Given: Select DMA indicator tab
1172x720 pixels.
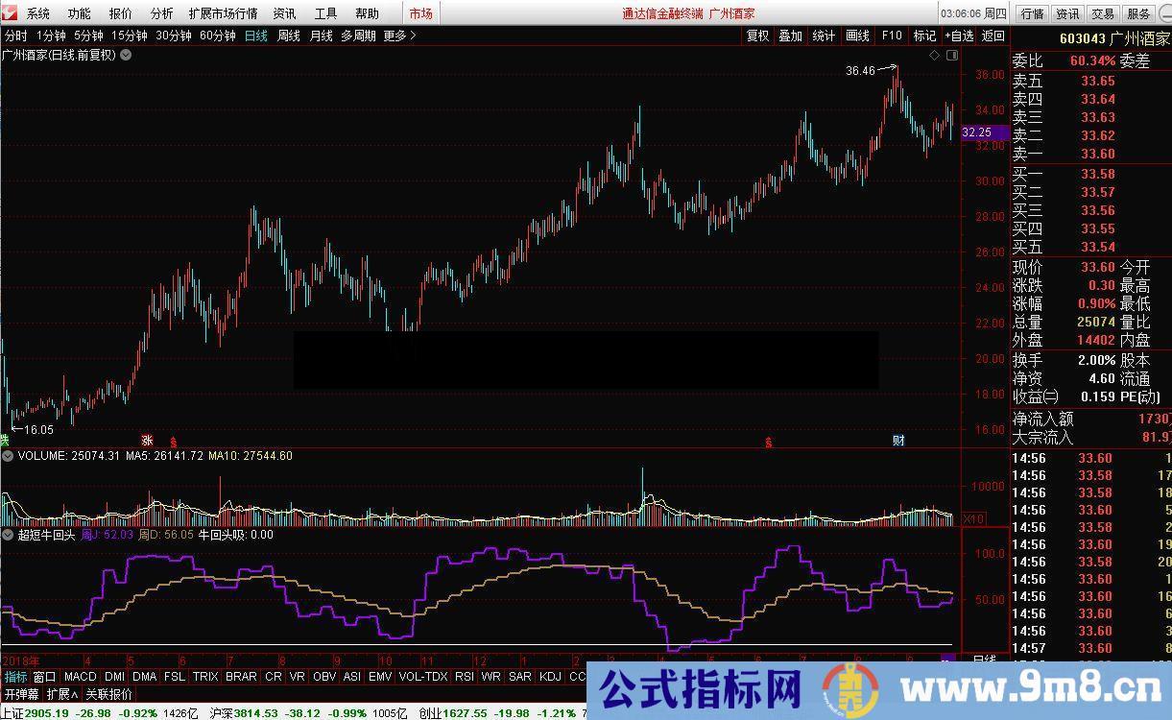Looking at the screenshot, I should 144,676.
